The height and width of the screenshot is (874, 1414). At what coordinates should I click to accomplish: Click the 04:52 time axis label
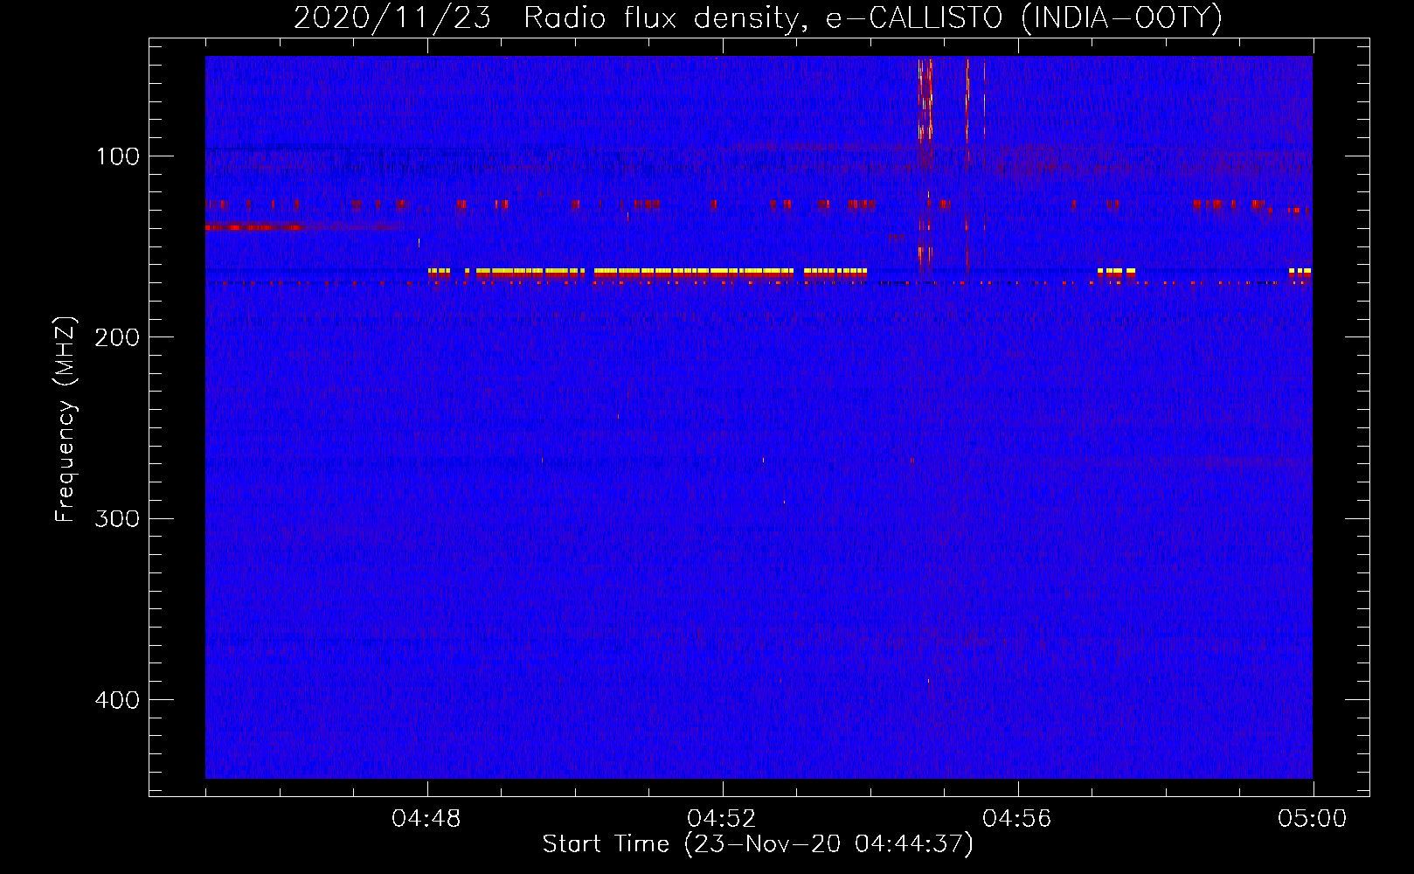[x=722, y=819]
